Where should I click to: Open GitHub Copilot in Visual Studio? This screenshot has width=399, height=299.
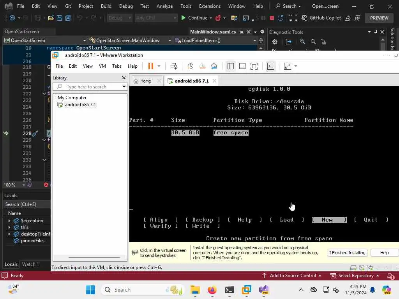coord(321,18)
